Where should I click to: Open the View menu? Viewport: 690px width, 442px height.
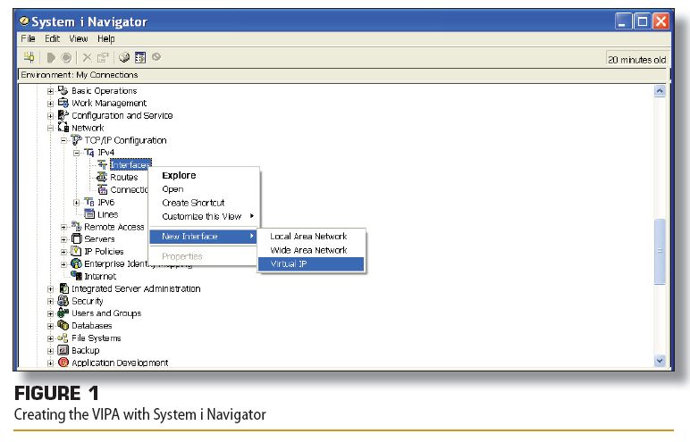pos(79,38)
